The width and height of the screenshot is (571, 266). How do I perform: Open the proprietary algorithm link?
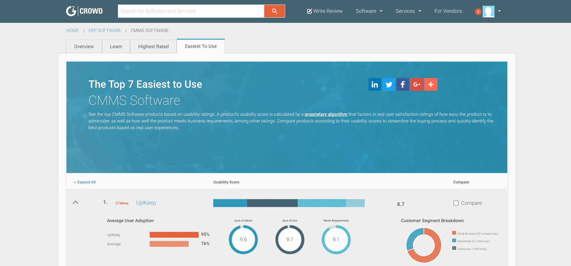(326, 114)
